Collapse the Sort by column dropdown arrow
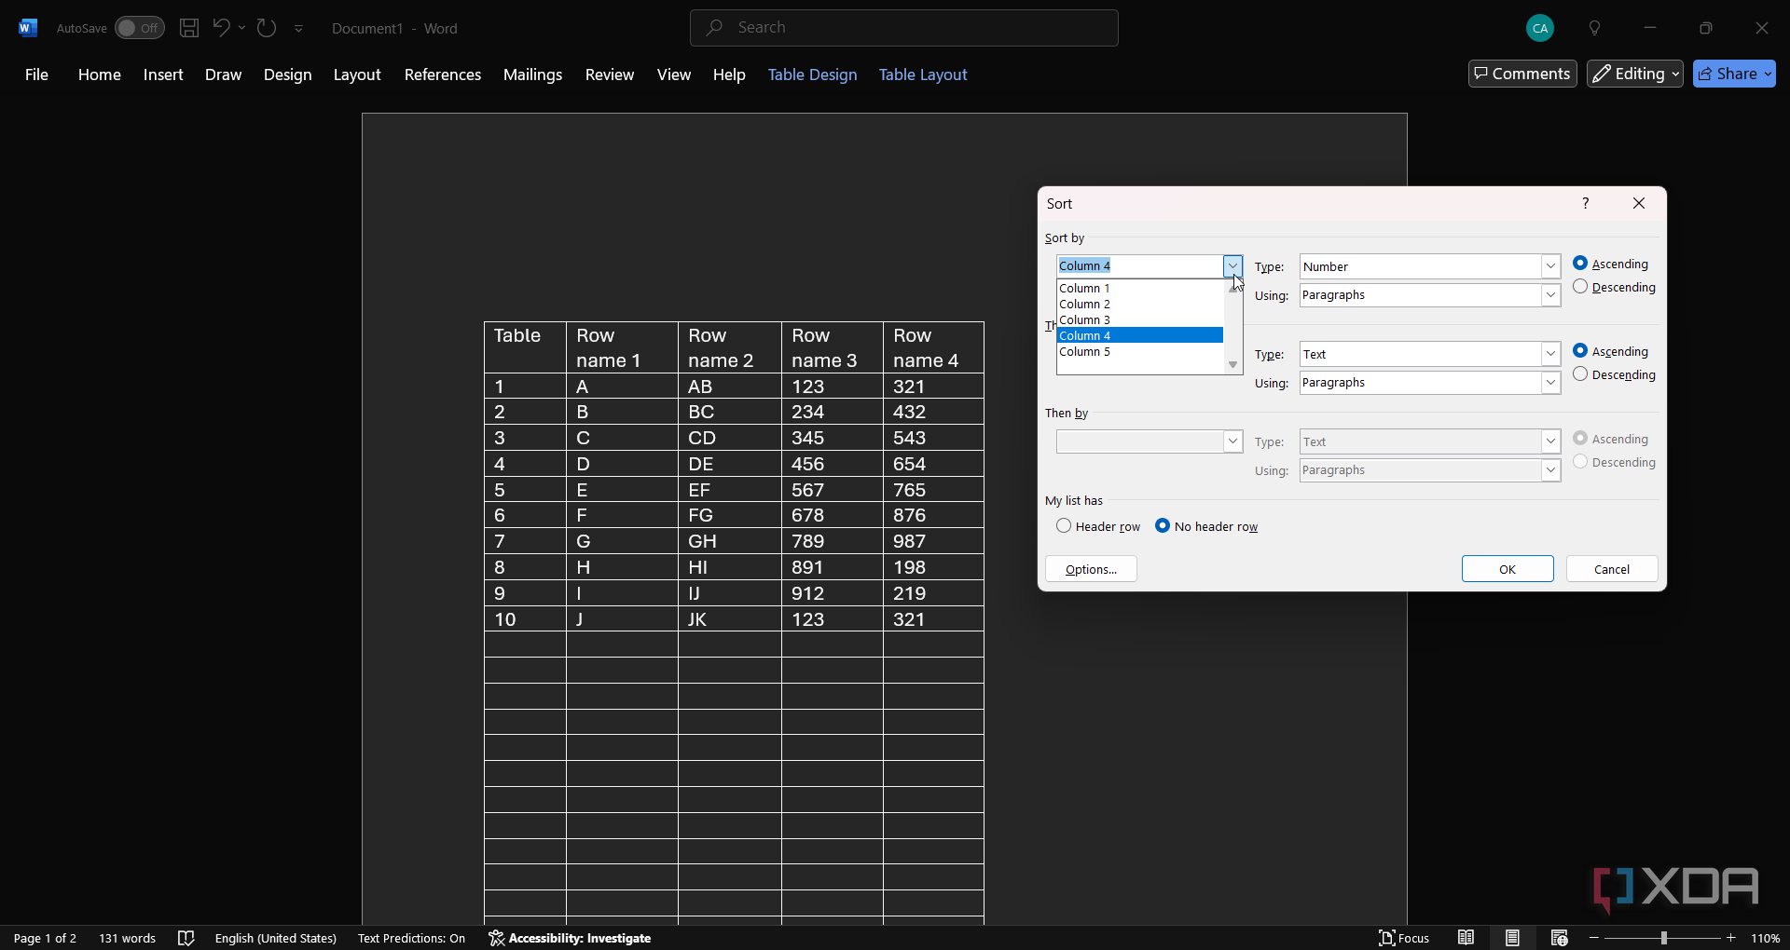1790x950 pixels. coord(1232,266)
